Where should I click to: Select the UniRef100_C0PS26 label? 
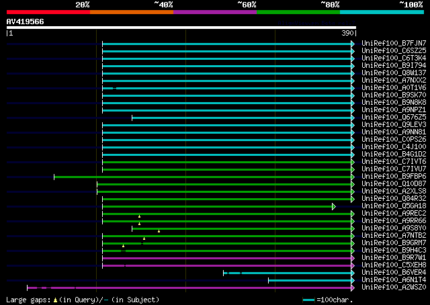coord(394,139)
